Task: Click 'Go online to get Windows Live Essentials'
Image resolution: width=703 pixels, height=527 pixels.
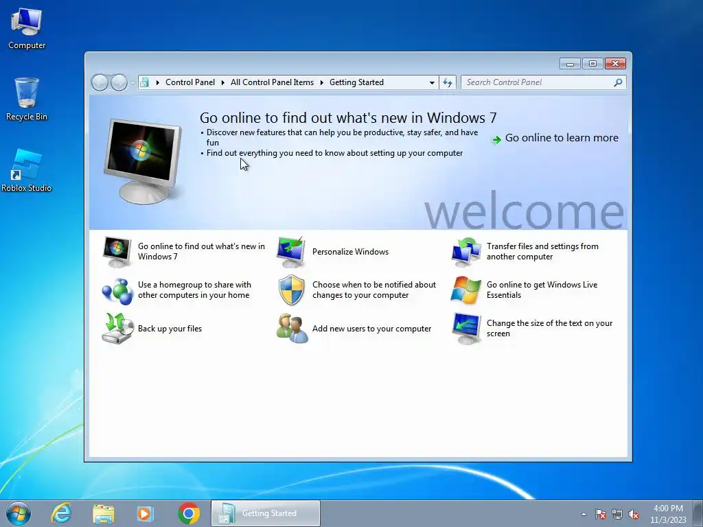Action: [542, 290]
